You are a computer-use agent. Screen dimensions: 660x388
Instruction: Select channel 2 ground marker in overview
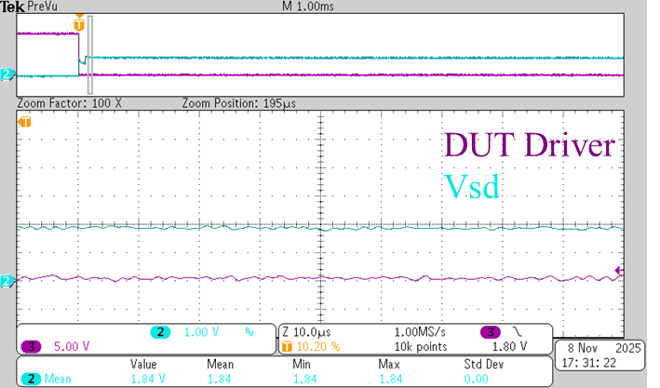click(x=7, y=74)
